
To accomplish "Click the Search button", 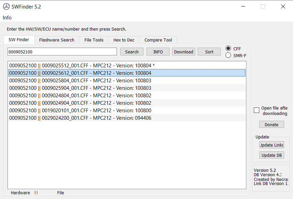I will (x=132, y=52).
